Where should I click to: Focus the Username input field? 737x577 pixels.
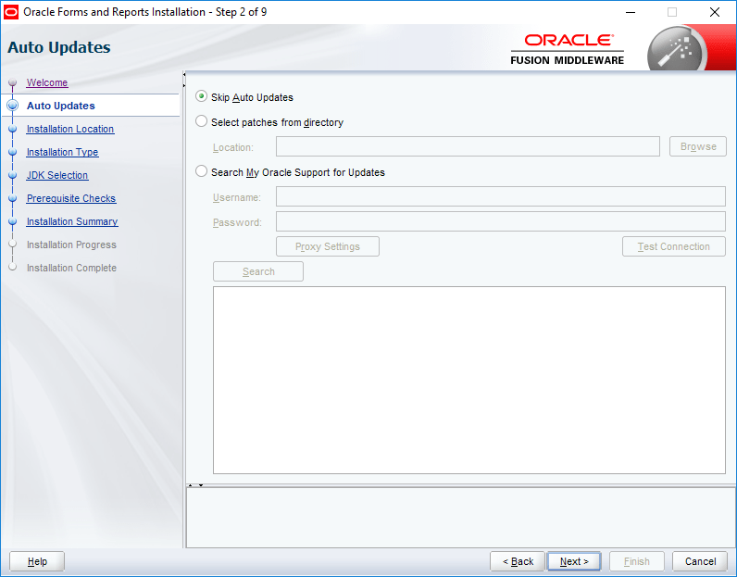click(501, 196)
